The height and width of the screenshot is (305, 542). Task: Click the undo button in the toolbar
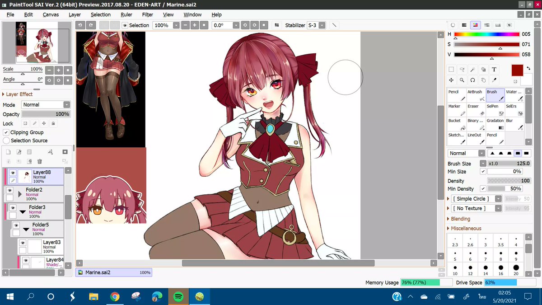pos(79,25)
